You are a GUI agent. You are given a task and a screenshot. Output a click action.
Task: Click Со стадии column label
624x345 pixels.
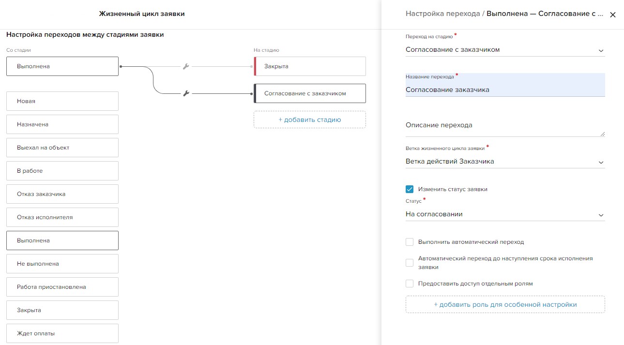(x=19, y=50)
